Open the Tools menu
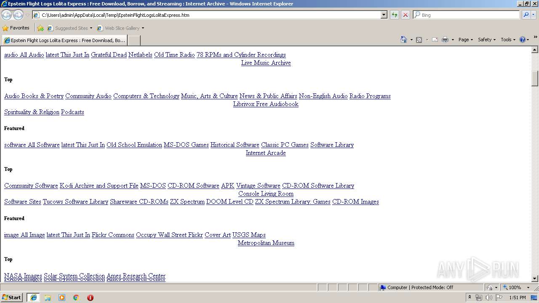The width and height of the screenshot is (539, 303). [x=508, y=40]
